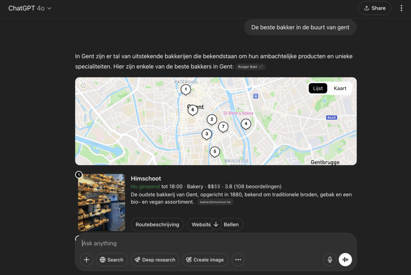Click the Himschoot bakery title
The height and width of the screenshot is (275, 411).
pyautogui.click(x=146, y=179)
